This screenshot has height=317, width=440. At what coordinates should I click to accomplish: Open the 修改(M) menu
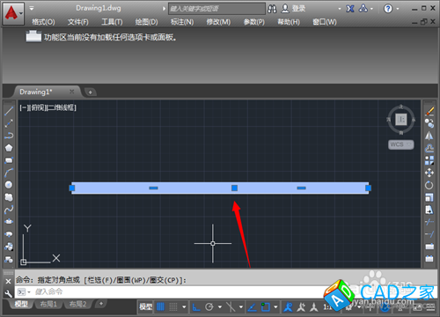pos(218,22)
